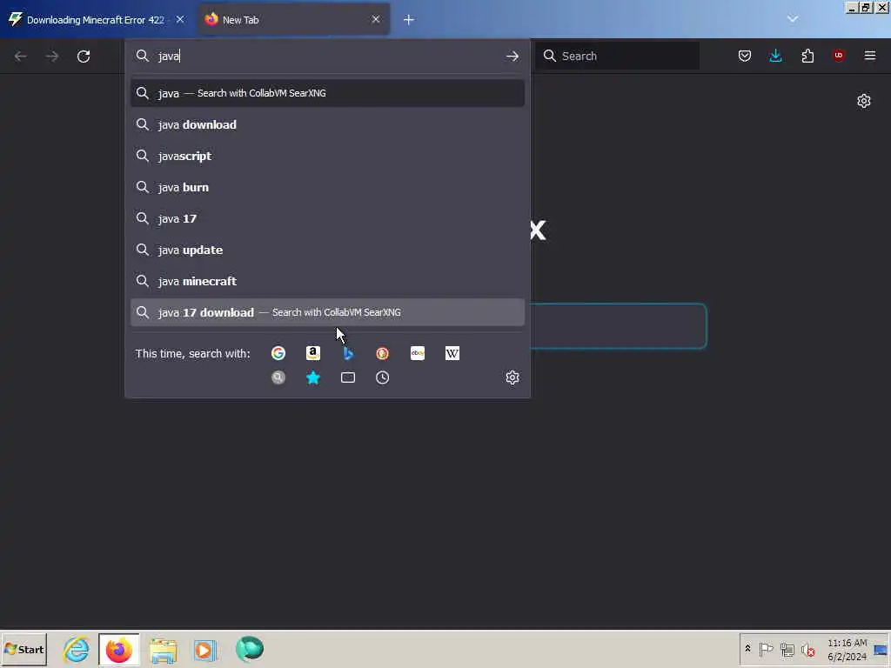Choose the java minecraft suggestion
Screen dimensions: 891x668
click(x=327, y=281)
